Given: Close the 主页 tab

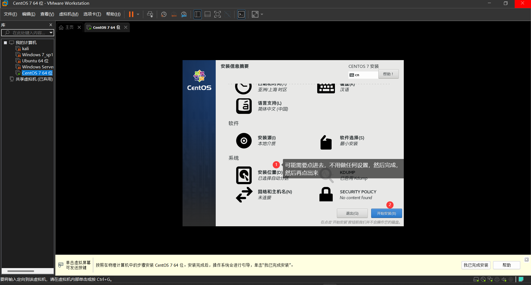Looking at the screenshot, I should tap(79, 27).
